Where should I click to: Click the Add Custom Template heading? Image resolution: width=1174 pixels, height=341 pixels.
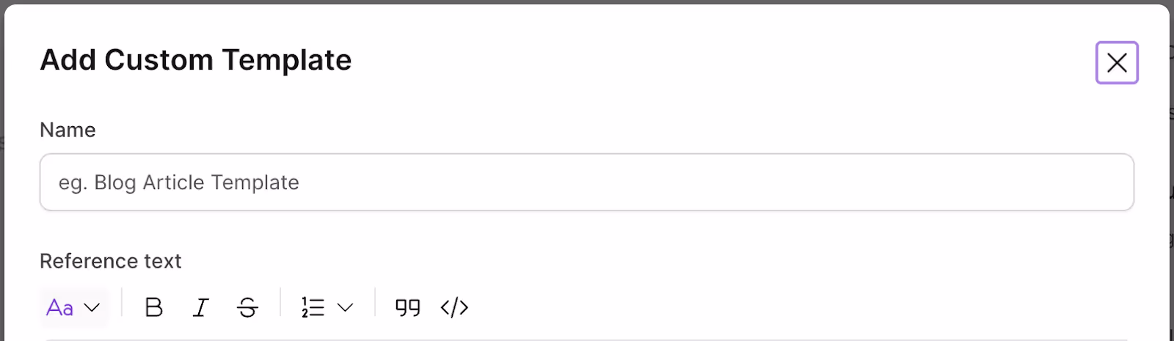point(196,60)
